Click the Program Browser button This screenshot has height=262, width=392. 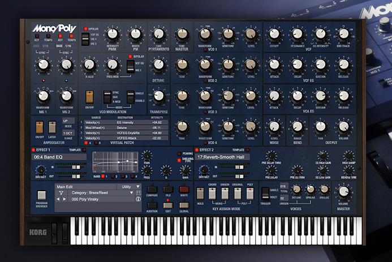click(41, 195)
